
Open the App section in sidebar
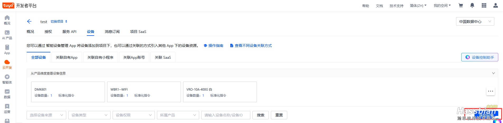coord(7,50)
